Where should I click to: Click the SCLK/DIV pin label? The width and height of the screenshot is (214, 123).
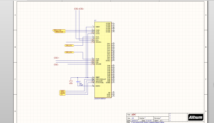[x=100, y=81]
